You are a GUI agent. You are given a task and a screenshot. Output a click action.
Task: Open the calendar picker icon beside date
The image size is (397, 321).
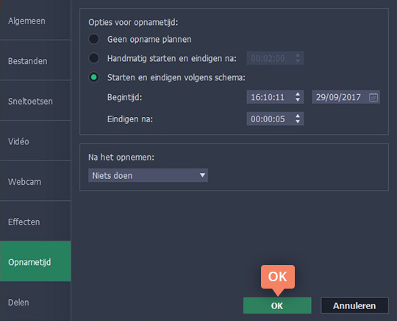(373, 97)
